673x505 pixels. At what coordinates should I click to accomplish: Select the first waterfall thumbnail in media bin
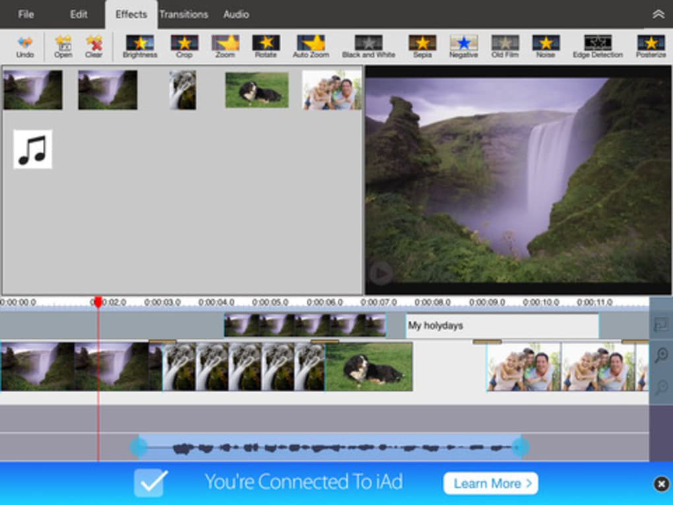tap(32, 90)
